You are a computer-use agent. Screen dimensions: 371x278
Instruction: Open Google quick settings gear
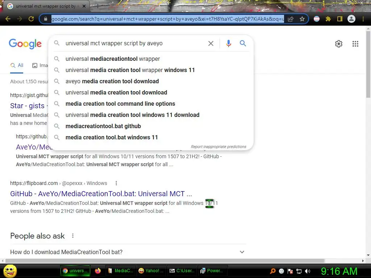pos(339,44)
